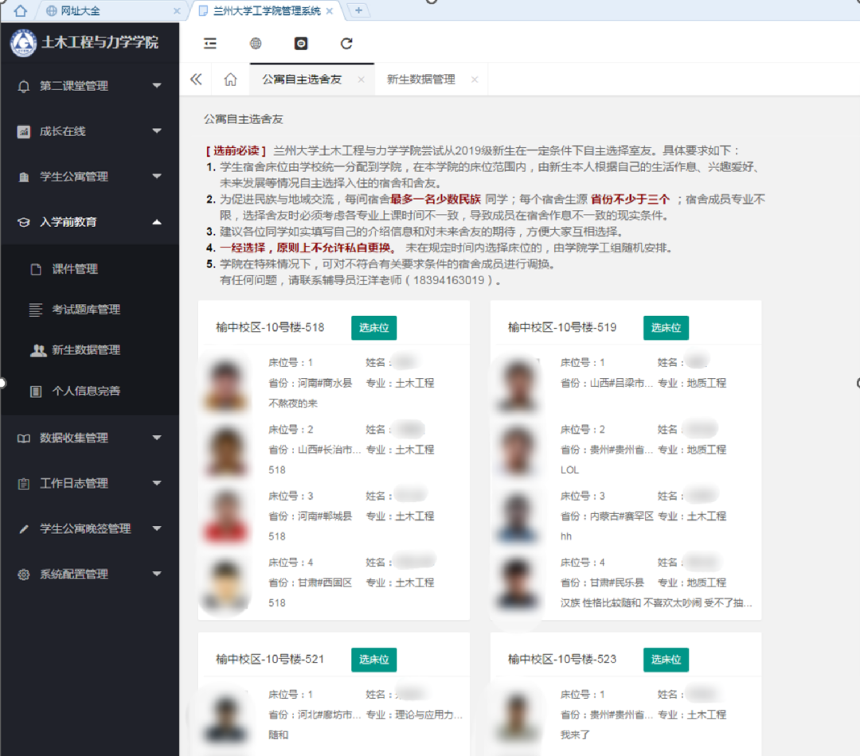
Task: Click the people icon beside 新生数据管理
Action: click(x=38, y=350)
